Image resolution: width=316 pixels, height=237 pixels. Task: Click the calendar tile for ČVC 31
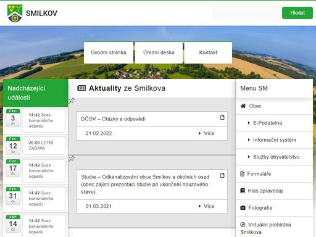tap(13, 196)
